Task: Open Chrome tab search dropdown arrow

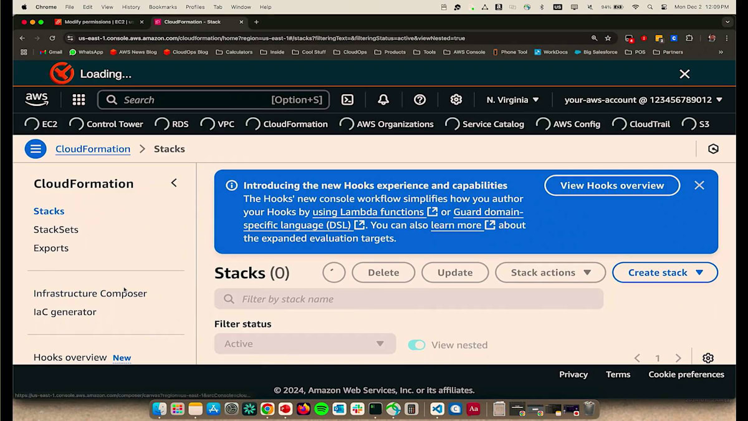Action: point(727,22)
